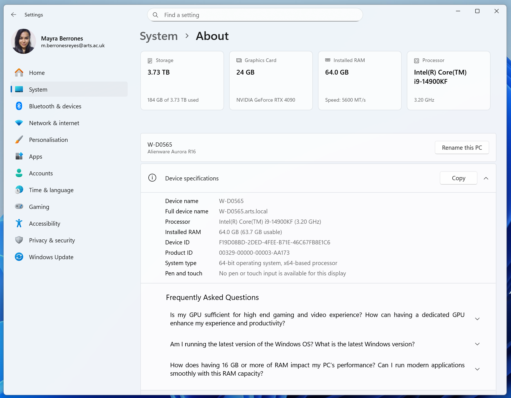This screenshot has width=511, height=398.
Task: Go to Time & language settings
Action: pos(51,190)
